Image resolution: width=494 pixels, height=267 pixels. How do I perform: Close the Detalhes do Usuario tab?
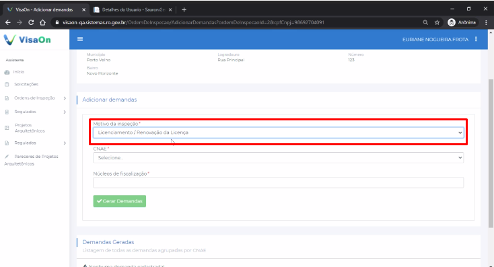pos(170,10)
